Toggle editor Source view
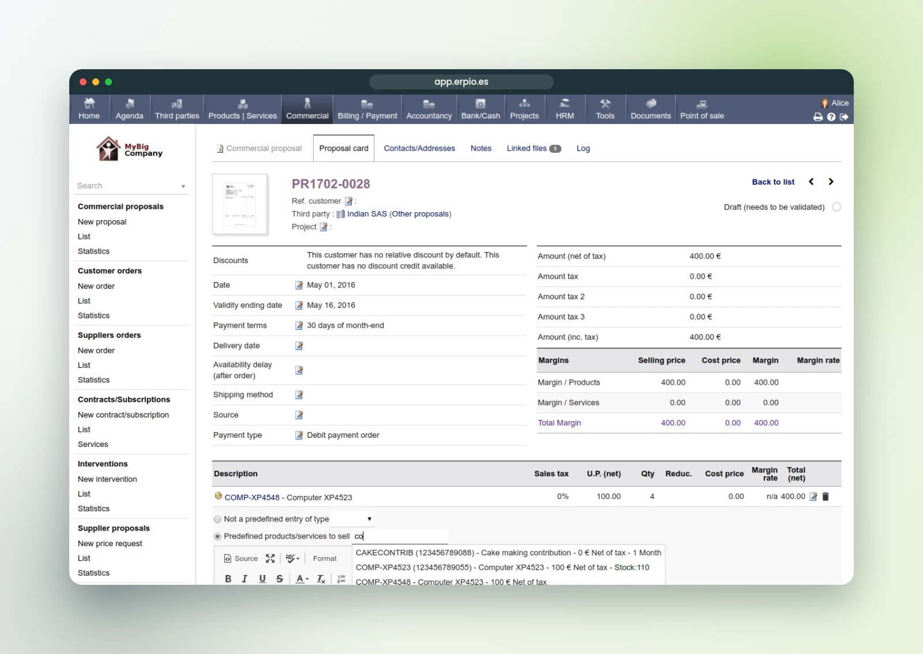 click(x=241, y=558)
